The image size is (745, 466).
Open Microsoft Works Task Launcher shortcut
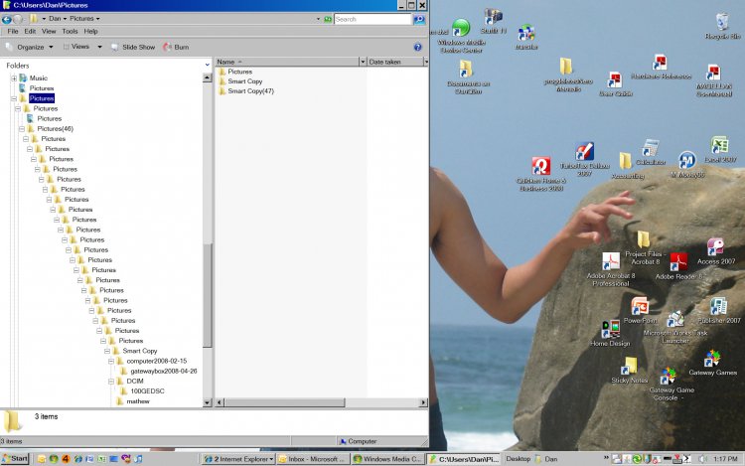coord(675,328)
